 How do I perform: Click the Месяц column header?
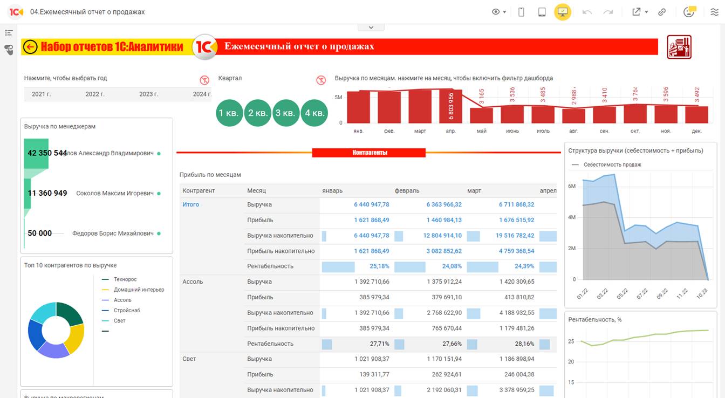click(x=257, y=191)
